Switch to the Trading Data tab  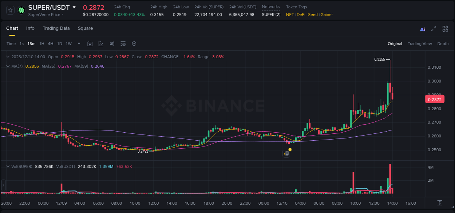(x=56, y=28)
